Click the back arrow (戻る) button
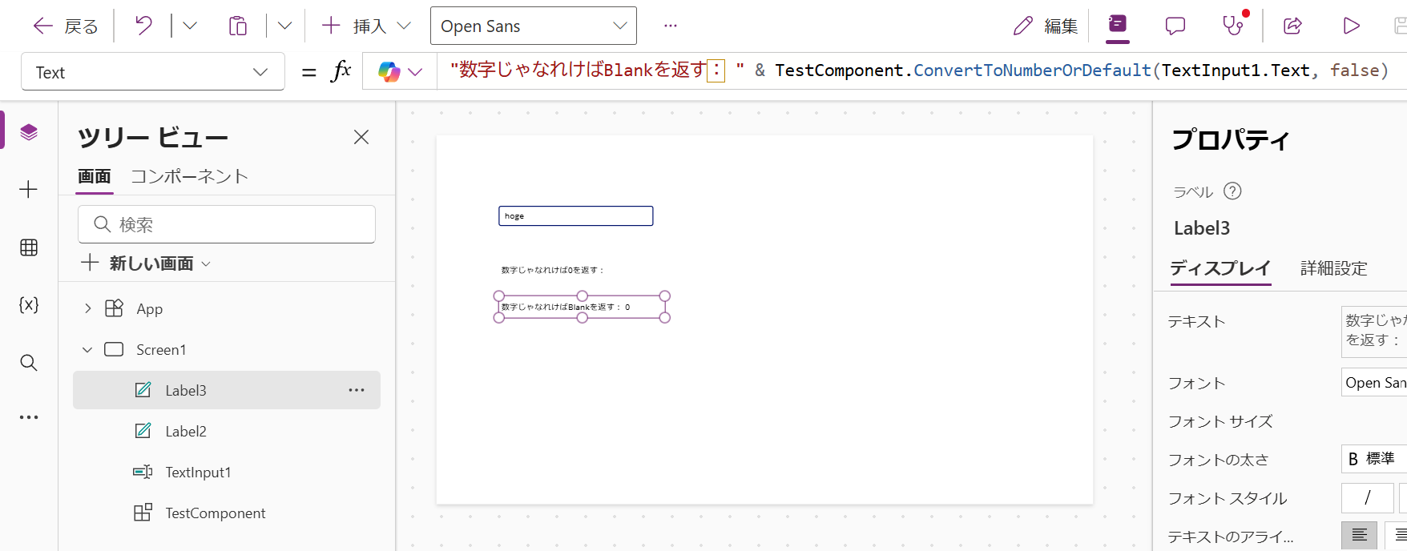 coord(65,26)
